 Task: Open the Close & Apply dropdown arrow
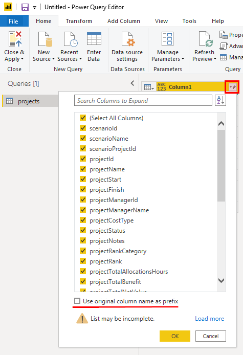[22, 59]
